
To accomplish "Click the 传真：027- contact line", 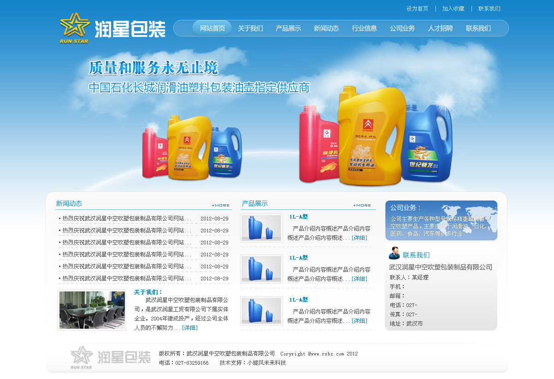I will tap(404, 314).
